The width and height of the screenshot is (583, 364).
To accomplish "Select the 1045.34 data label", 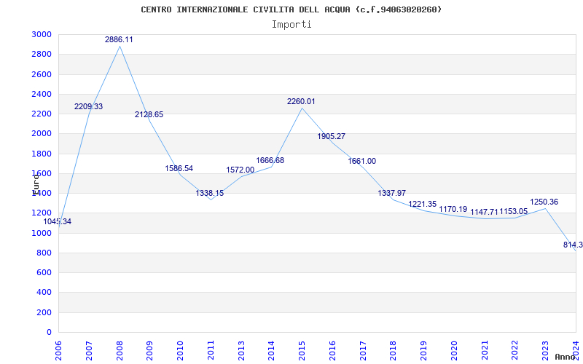I will (58, 222).
